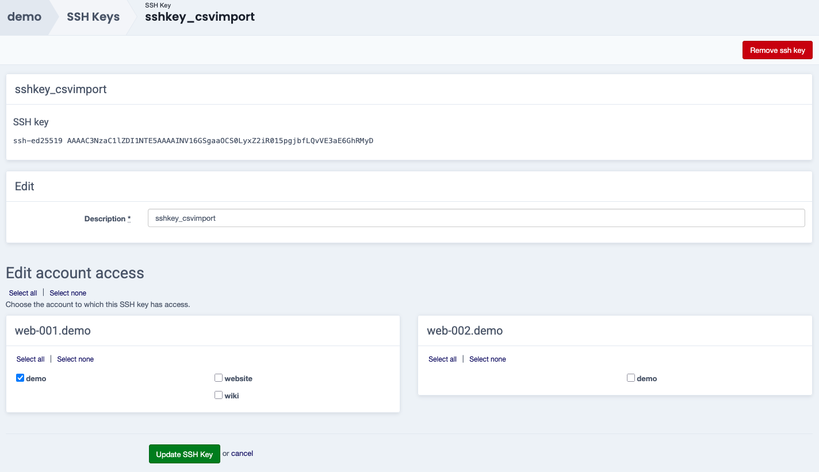Open the SSH Keys breadcrumb
This screenshot has width=819, height=472.
[93, 17]
